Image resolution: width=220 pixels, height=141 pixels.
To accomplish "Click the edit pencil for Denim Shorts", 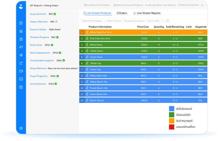I will tap(87, 100).
